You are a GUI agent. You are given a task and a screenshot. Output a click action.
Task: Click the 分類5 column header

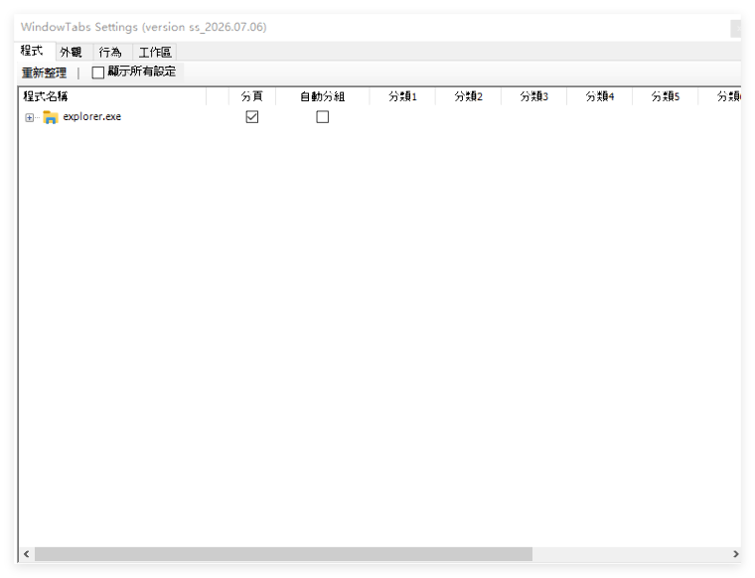point(666,96)
